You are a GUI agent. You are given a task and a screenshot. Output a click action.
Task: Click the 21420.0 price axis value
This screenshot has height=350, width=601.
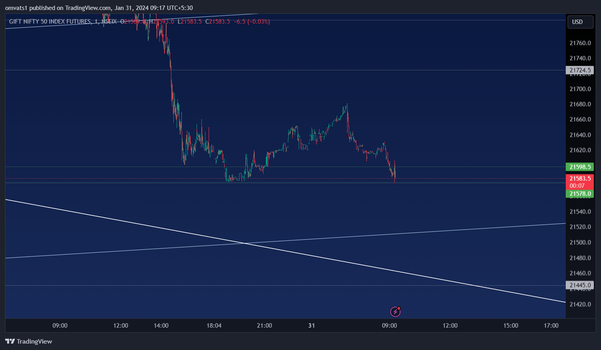coord(580,304)
